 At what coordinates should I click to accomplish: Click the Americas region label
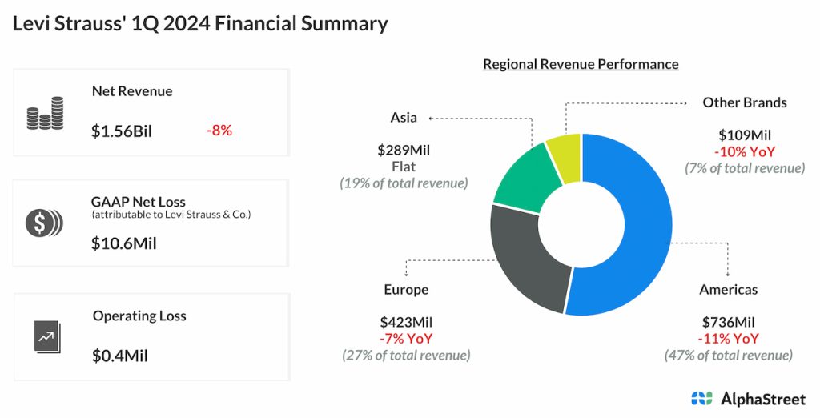click(728, 289)
